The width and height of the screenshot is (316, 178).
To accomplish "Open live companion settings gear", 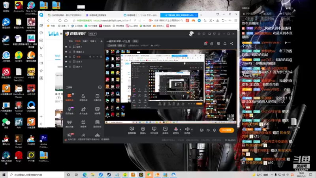I will [x=214, y=130].
